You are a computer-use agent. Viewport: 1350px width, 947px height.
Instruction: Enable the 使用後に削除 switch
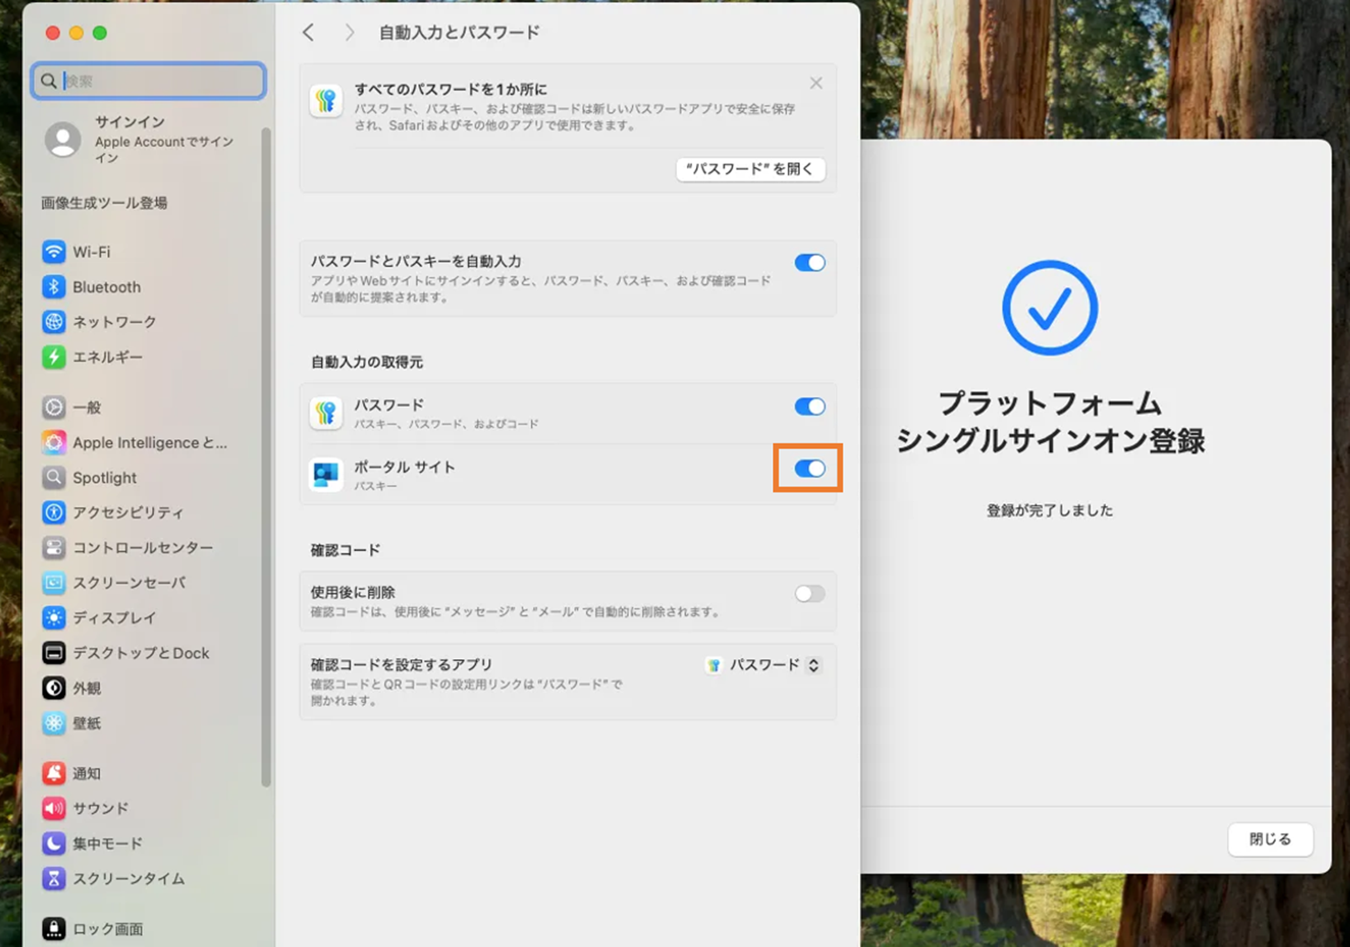[810, 594]
